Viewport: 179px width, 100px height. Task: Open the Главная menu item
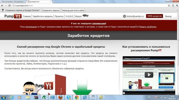click(27, 16)
